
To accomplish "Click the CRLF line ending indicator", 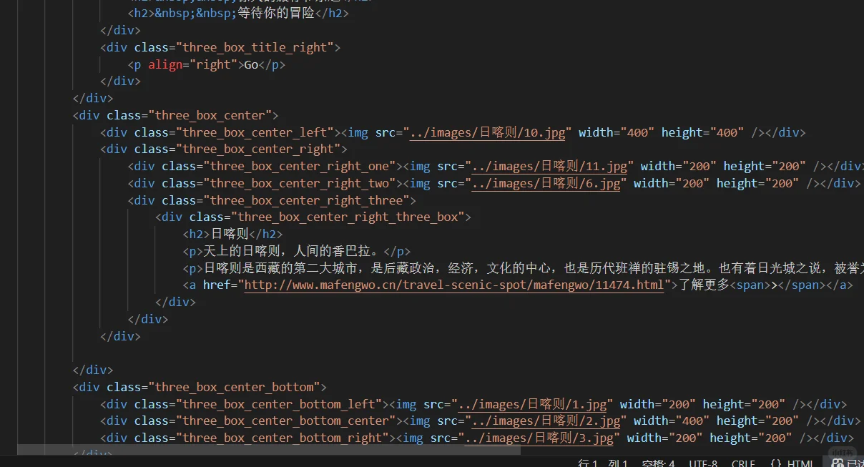I will tap(742, 463).
